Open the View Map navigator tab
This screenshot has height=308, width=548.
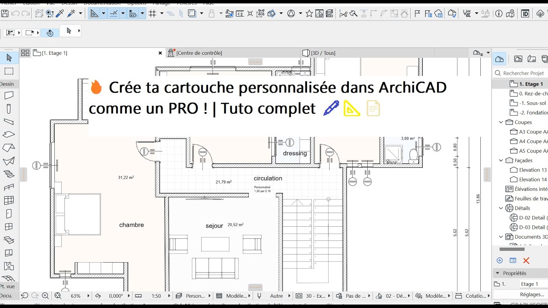click(518, 59)
